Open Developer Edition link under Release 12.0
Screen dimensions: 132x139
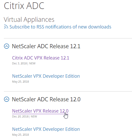(46, 129)
